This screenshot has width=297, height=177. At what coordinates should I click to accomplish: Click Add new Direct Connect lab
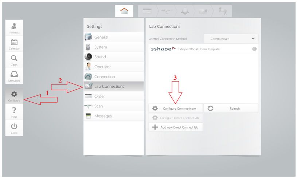176,127
